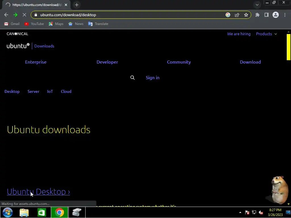Go back with the browser back arrow

[6, 15]
